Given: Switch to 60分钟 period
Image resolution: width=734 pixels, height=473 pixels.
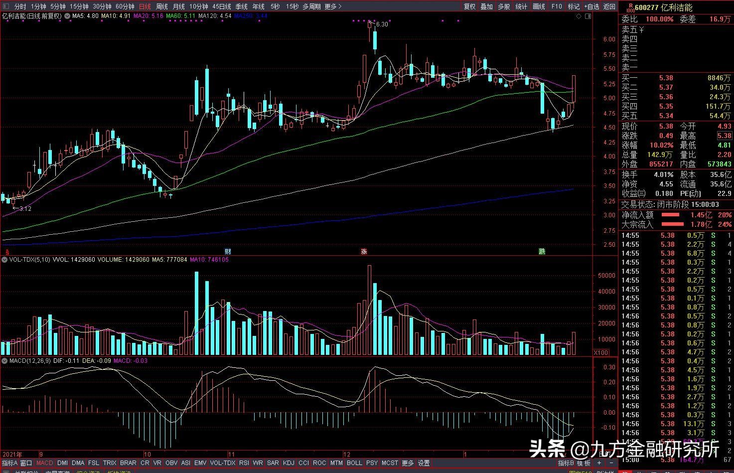Looking at the screenshot, I should (125, 6).
